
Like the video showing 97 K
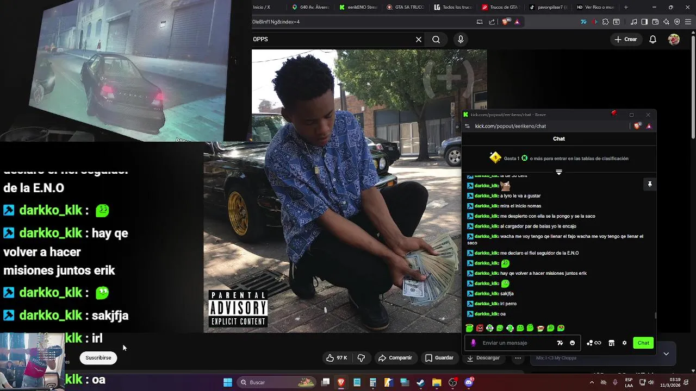click(x=337, y=358)
